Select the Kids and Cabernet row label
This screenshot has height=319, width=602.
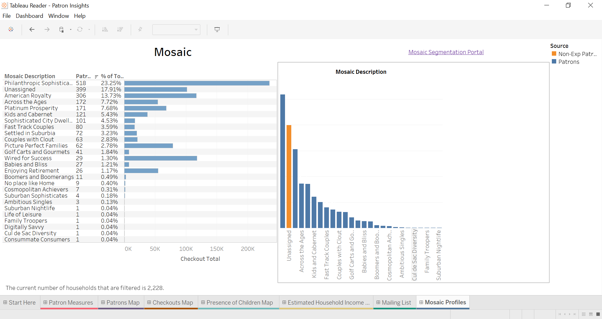[x=28, y=114]
